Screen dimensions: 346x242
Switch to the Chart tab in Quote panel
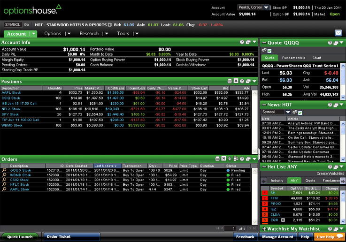pos(316,58)
